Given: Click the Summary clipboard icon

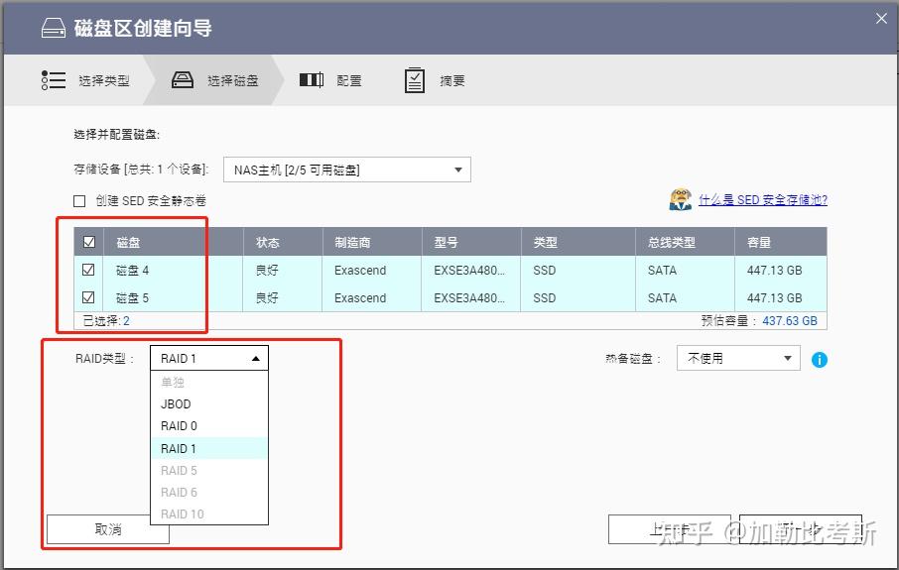Looking at the screenshot, I should point(415,80).
